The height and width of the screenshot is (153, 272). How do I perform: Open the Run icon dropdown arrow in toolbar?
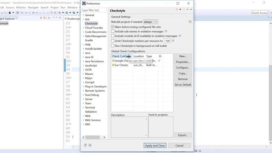point(70,13)
